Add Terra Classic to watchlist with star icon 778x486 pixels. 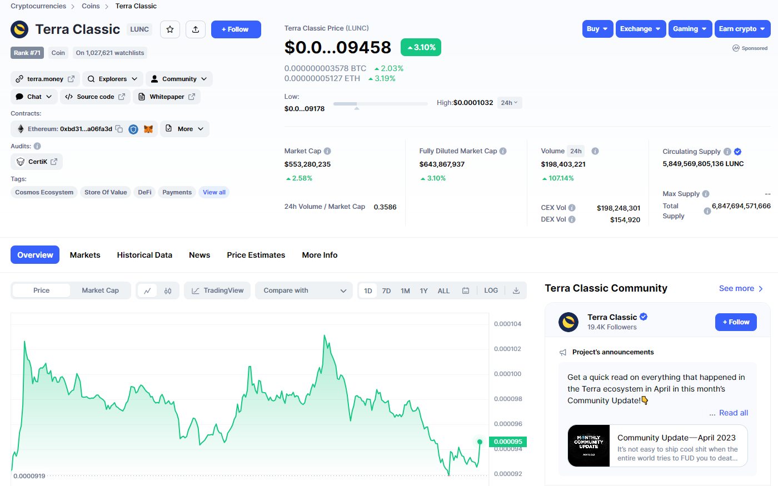(x=170, y=29)
